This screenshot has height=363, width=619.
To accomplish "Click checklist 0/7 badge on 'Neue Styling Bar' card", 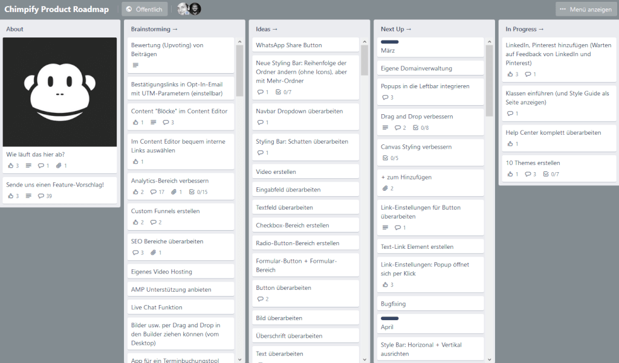I will pos(284,92).
